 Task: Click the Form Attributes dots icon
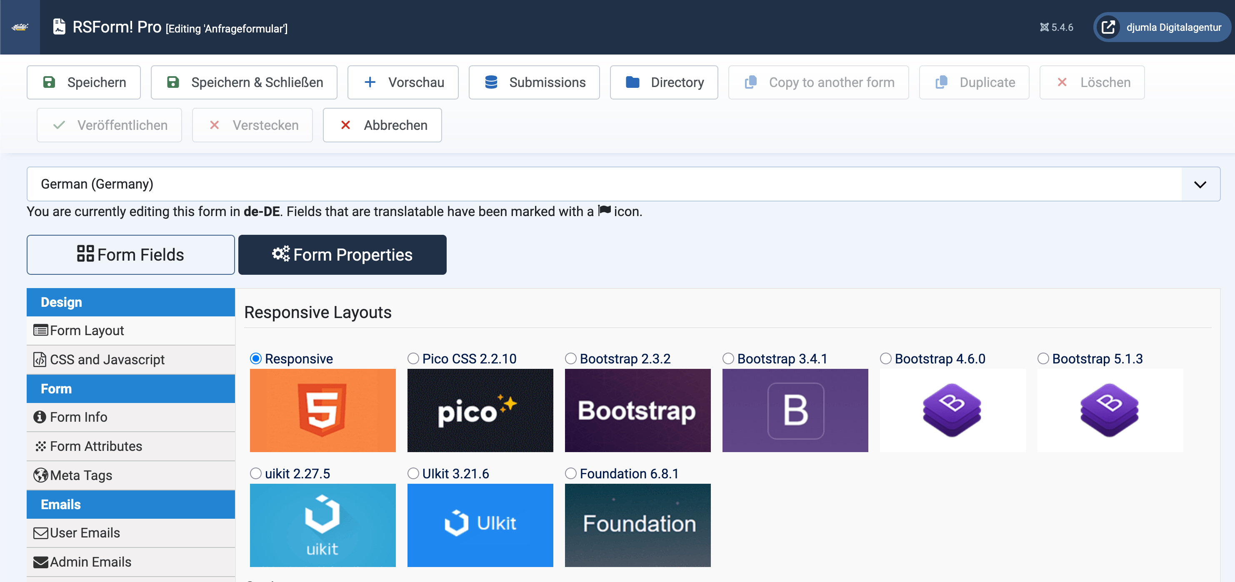tap(40, 446)
